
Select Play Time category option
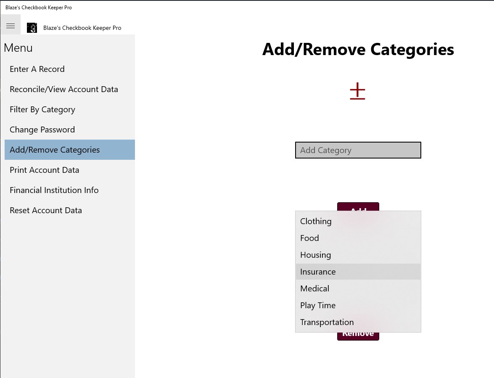pyautogui.click(x=358, y=305)
